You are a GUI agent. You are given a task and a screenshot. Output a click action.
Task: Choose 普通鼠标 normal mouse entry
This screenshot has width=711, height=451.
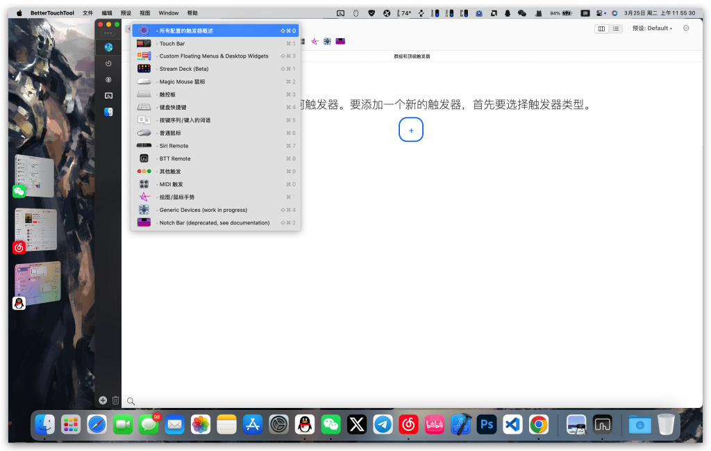[x=215, y=133]
